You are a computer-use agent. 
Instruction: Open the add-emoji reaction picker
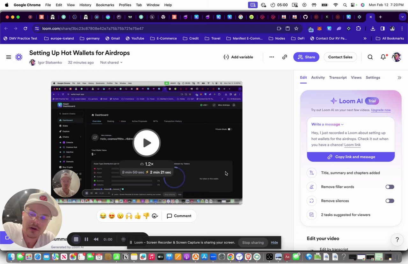click(x=155, y=216)
